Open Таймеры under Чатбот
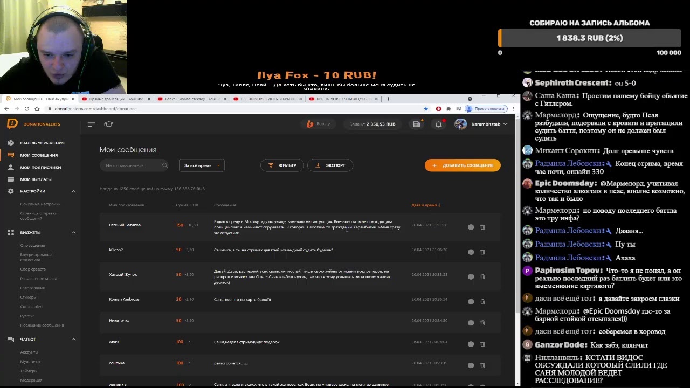The image size is (690, 388). click(x=29, y=371)
